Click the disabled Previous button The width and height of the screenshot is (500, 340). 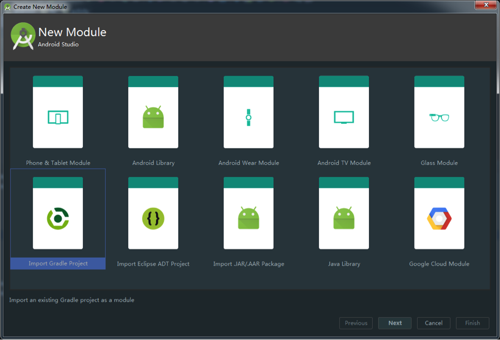point(356,323)
